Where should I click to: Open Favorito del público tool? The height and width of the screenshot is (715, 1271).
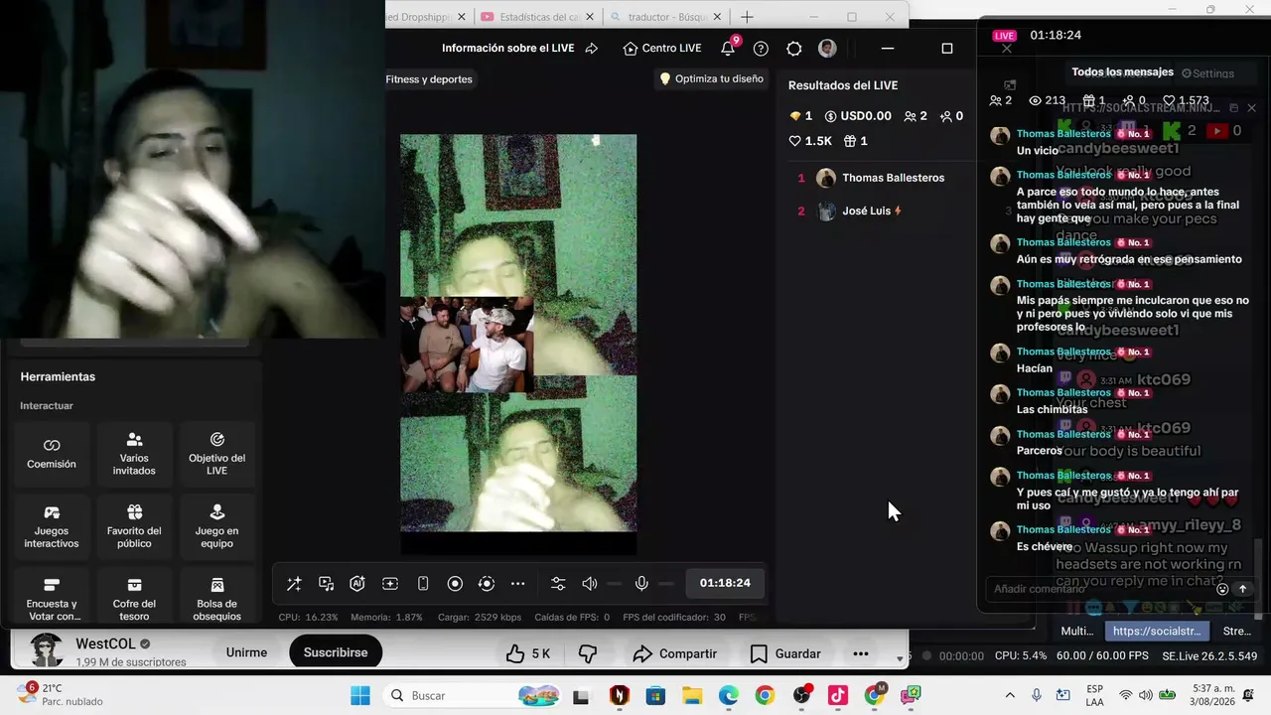click(x=134, y=526)
